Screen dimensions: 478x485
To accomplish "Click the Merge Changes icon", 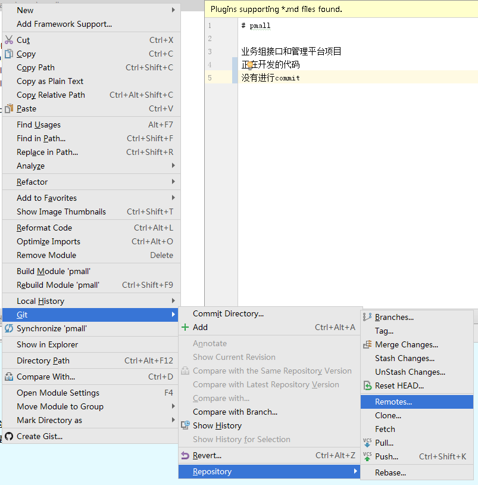I will (367, 344).
